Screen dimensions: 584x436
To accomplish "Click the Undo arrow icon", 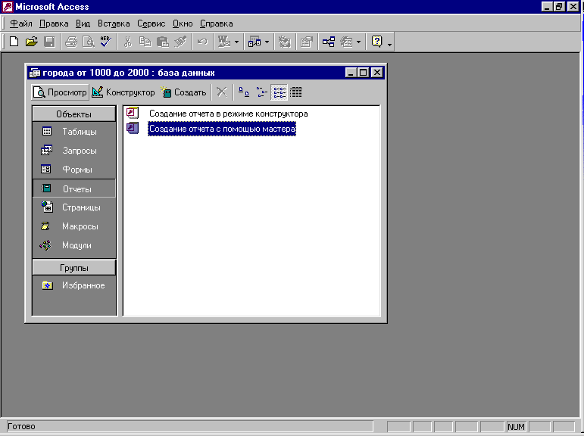I will point(202,42).
